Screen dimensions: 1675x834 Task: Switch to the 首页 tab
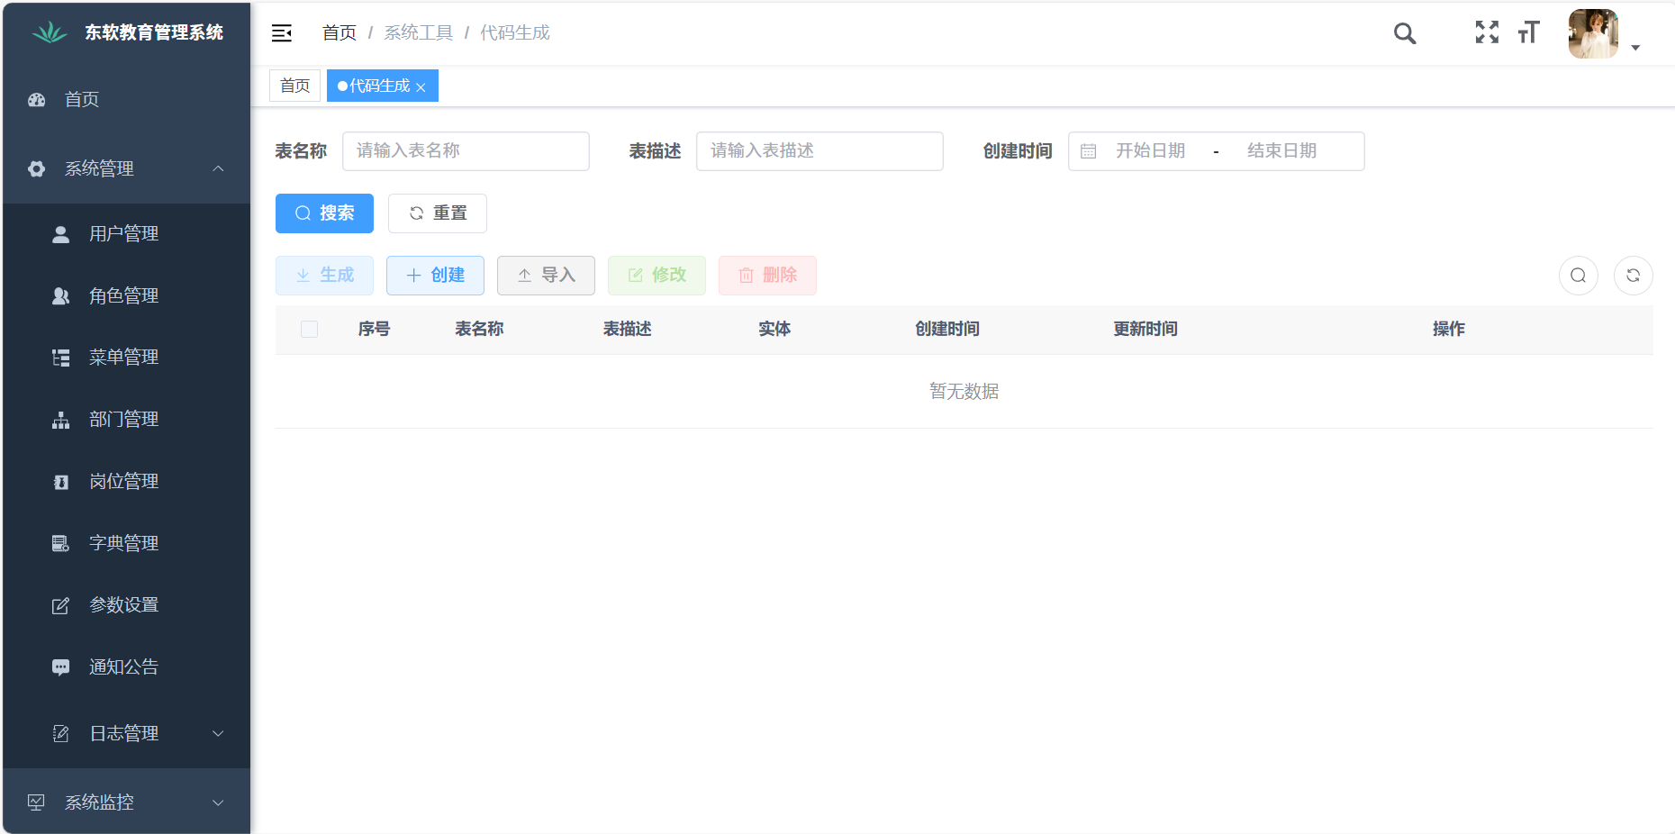294,86
